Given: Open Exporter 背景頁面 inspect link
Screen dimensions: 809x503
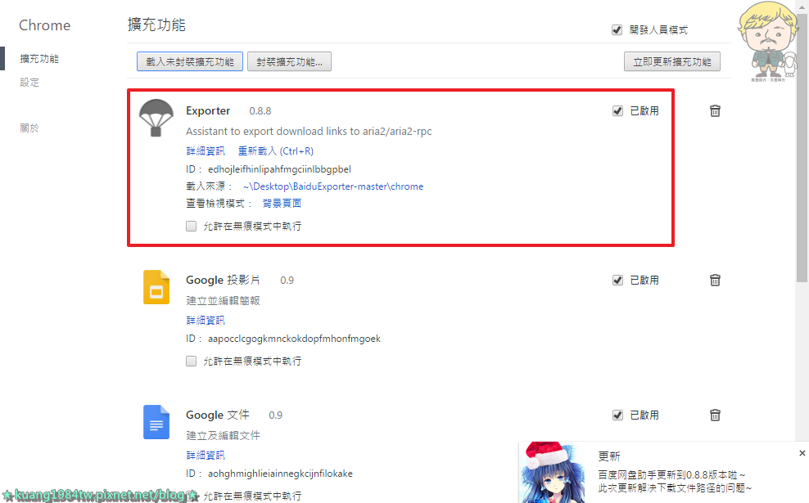Looking at the screenshot, I should click(x=282, y=204).
